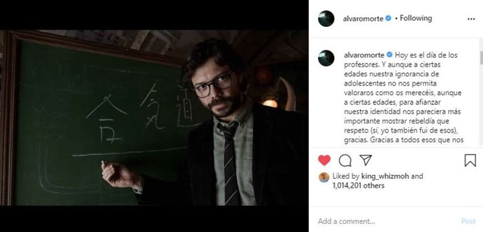Click the post photo of the professor
This screenshot has width=483, height=232.
(154, 118)
